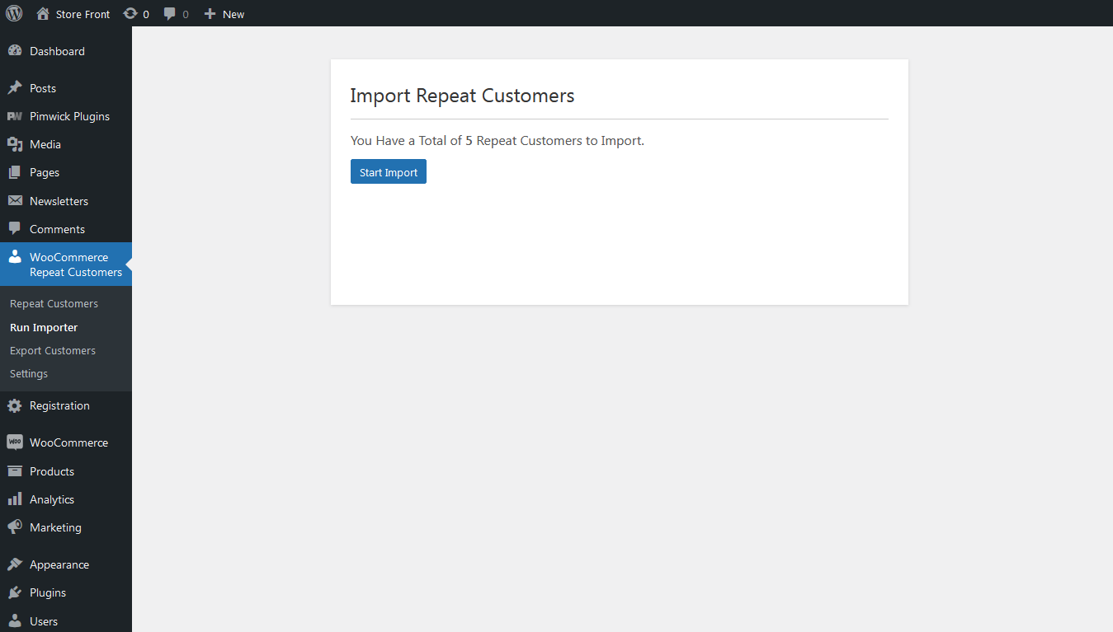Open the Repeat Customers submenu item
Viewport: 1113px width, 632px height.
53,303
